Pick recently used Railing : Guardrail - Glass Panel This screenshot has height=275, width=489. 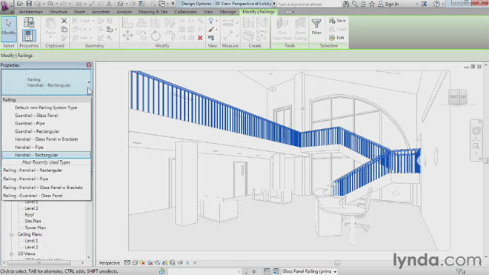[x=33, y=196]
